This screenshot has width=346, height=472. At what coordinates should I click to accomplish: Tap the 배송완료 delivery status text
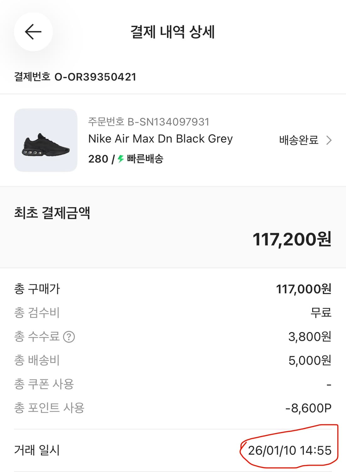click(x=299, y=140)
